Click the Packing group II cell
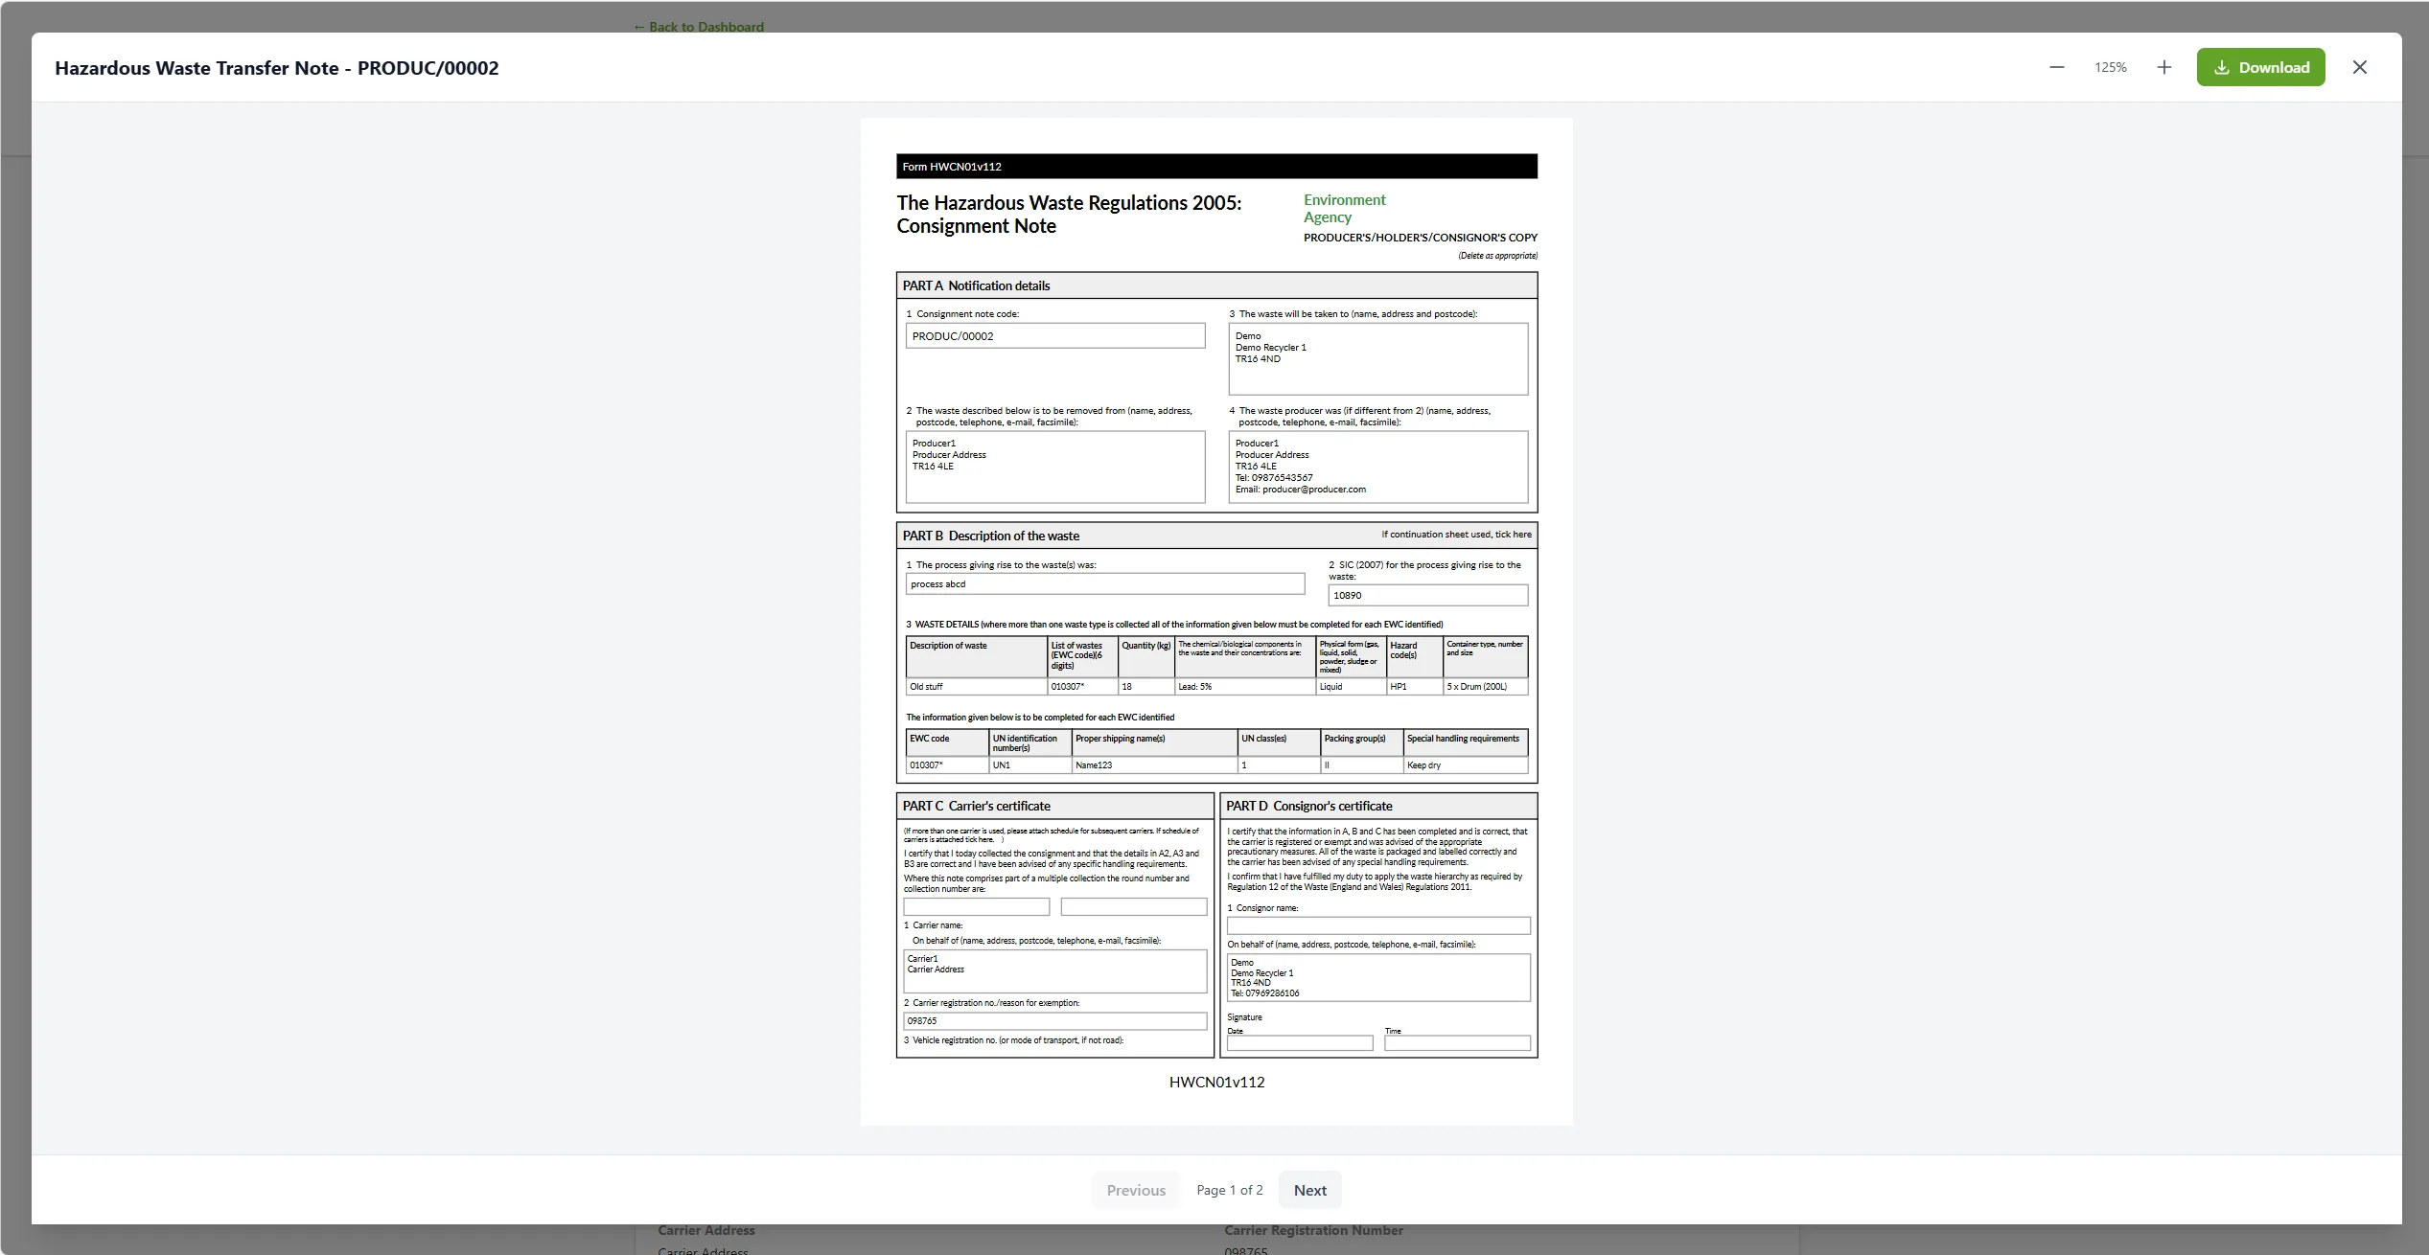This screenshot has width=2429, height=1255. tap(1361, 765)
